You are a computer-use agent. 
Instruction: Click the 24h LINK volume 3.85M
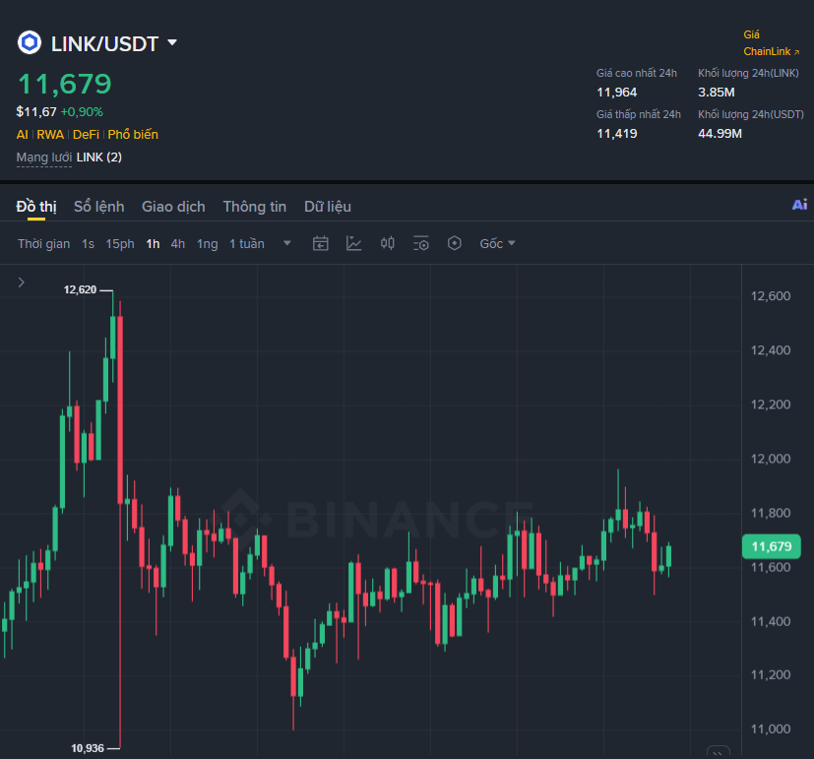pos(717,93)
